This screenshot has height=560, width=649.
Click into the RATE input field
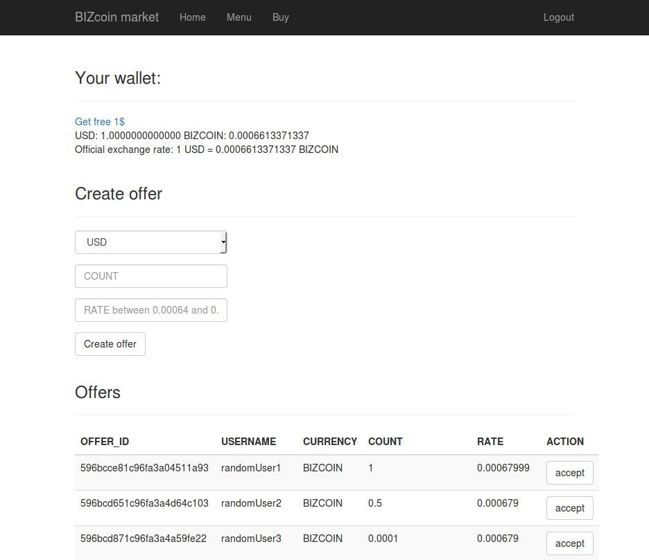150,310
